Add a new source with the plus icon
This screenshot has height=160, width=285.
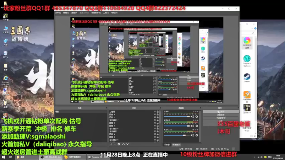pyautogui.click(x=111, y=144)
